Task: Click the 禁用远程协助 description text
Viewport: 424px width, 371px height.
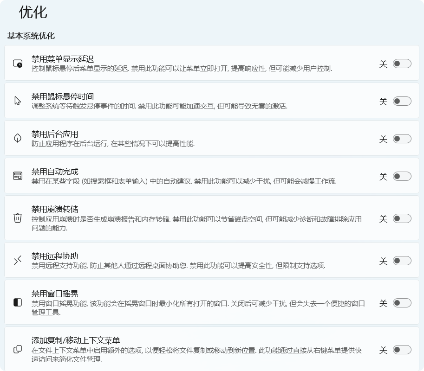Action: (178, 266)
